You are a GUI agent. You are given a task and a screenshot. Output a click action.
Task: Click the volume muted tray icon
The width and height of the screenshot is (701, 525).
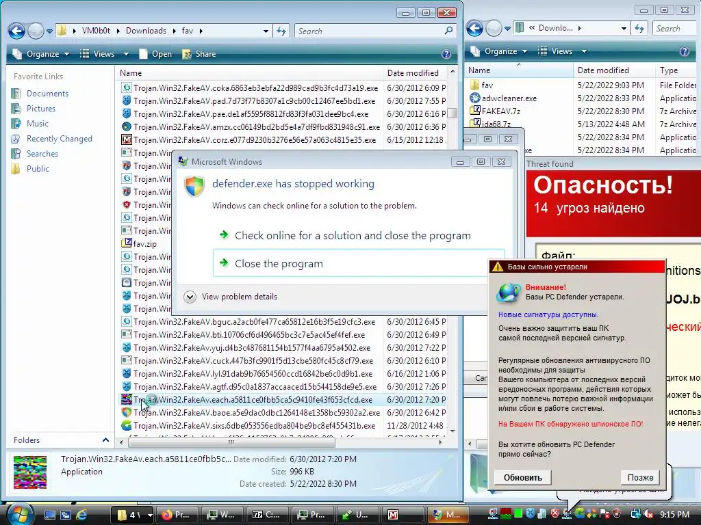coord(648,514)
